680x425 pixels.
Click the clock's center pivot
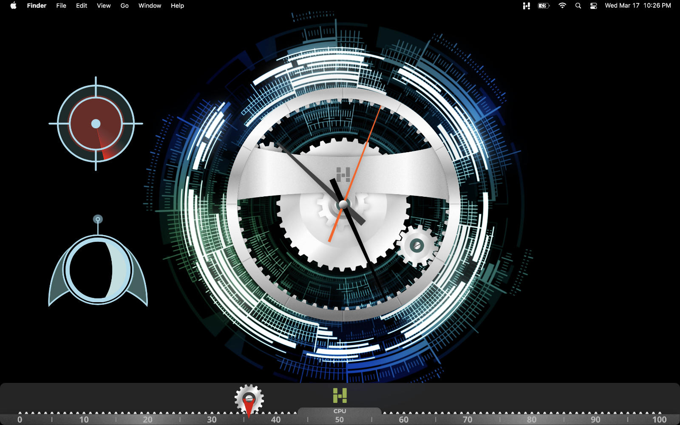[x=343, y=205]
